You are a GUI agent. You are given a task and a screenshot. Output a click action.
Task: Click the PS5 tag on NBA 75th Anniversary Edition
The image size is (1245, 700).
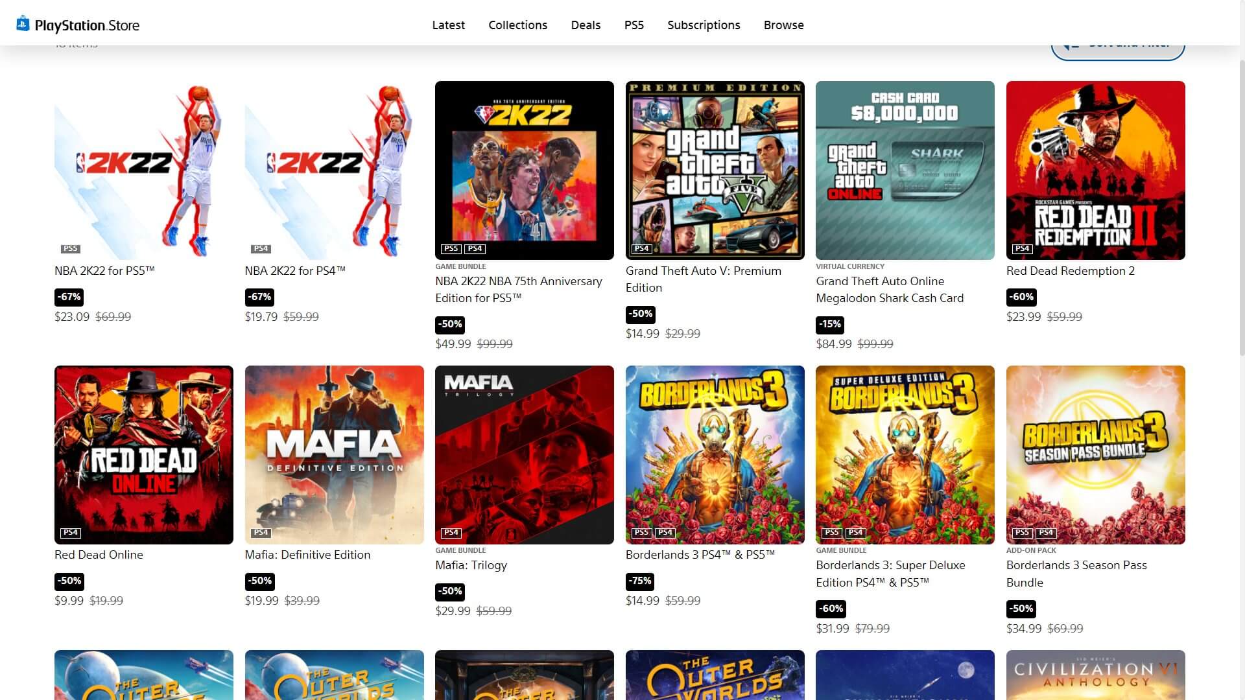pyautogui.click(x=451, y=249)
